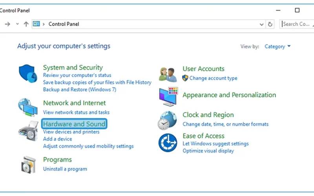The image size is (314, 196).
Task: Open the Hardware and Sound printer icon
Action: click(28, 131)
